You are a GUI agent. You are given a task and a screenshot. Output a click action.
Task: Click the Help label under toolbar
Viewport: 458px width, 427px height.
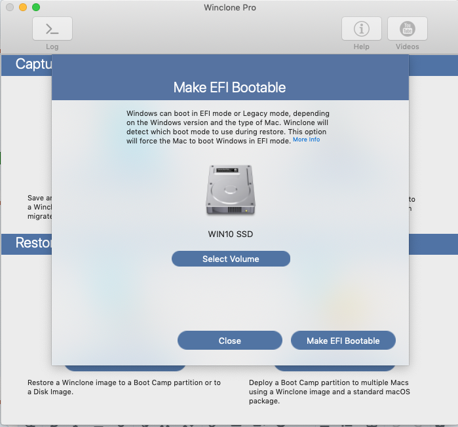[x=361, y=46]
